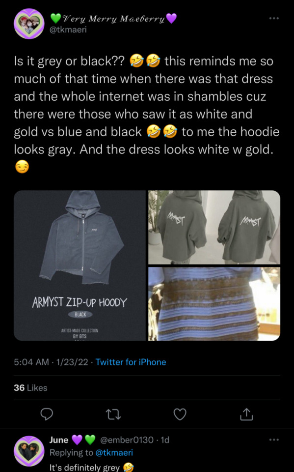View the 36 Likes list
The image size is (294, 472).
[30, 388]
